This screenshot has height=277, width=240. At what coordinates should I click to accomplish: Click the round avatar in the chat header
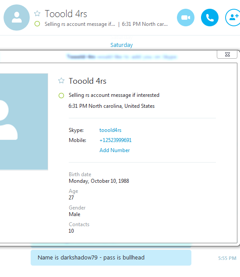[17, 18]
